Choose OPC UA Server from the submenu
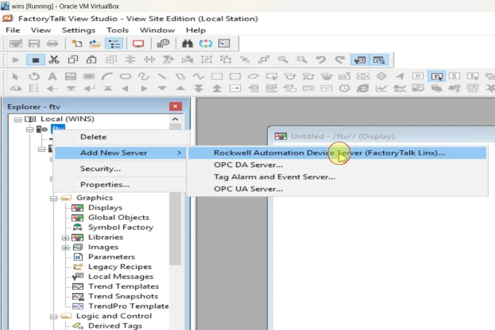This screenshot has height=330, width=495. [248, 189]
